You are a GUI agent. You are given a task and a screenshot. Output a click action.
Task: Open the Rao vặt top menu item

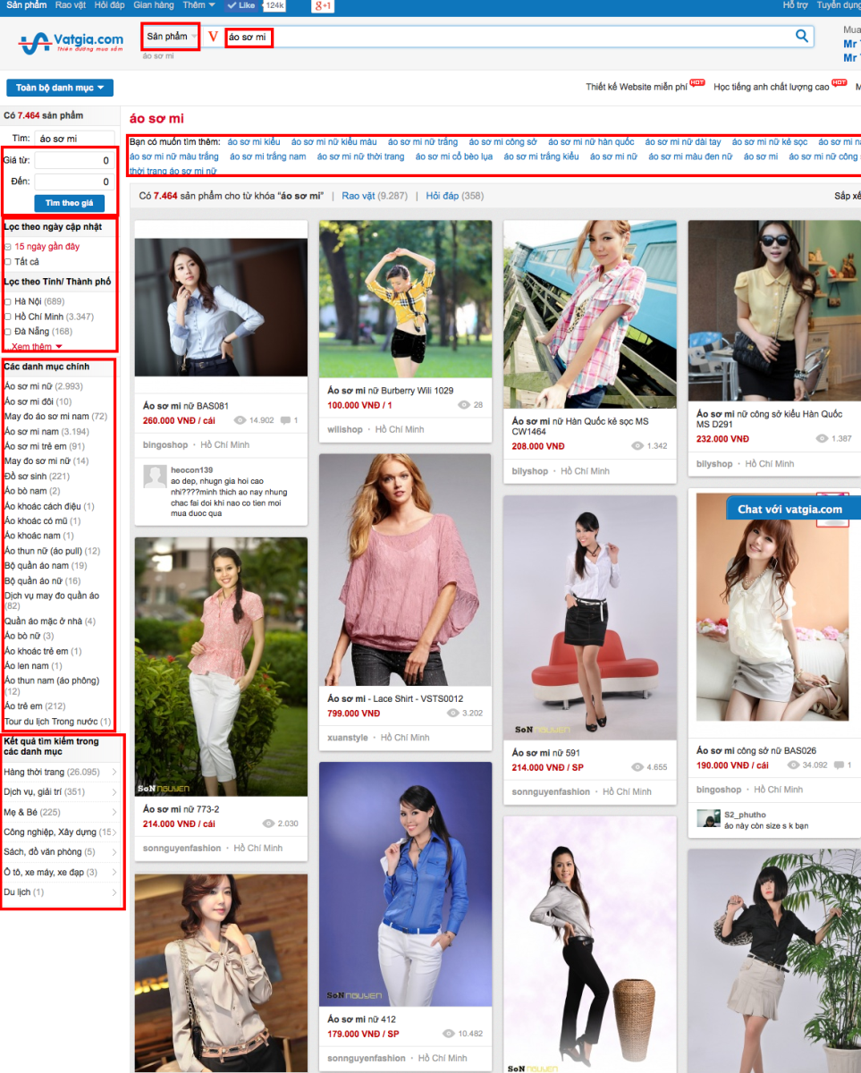[x=70, y=5]
